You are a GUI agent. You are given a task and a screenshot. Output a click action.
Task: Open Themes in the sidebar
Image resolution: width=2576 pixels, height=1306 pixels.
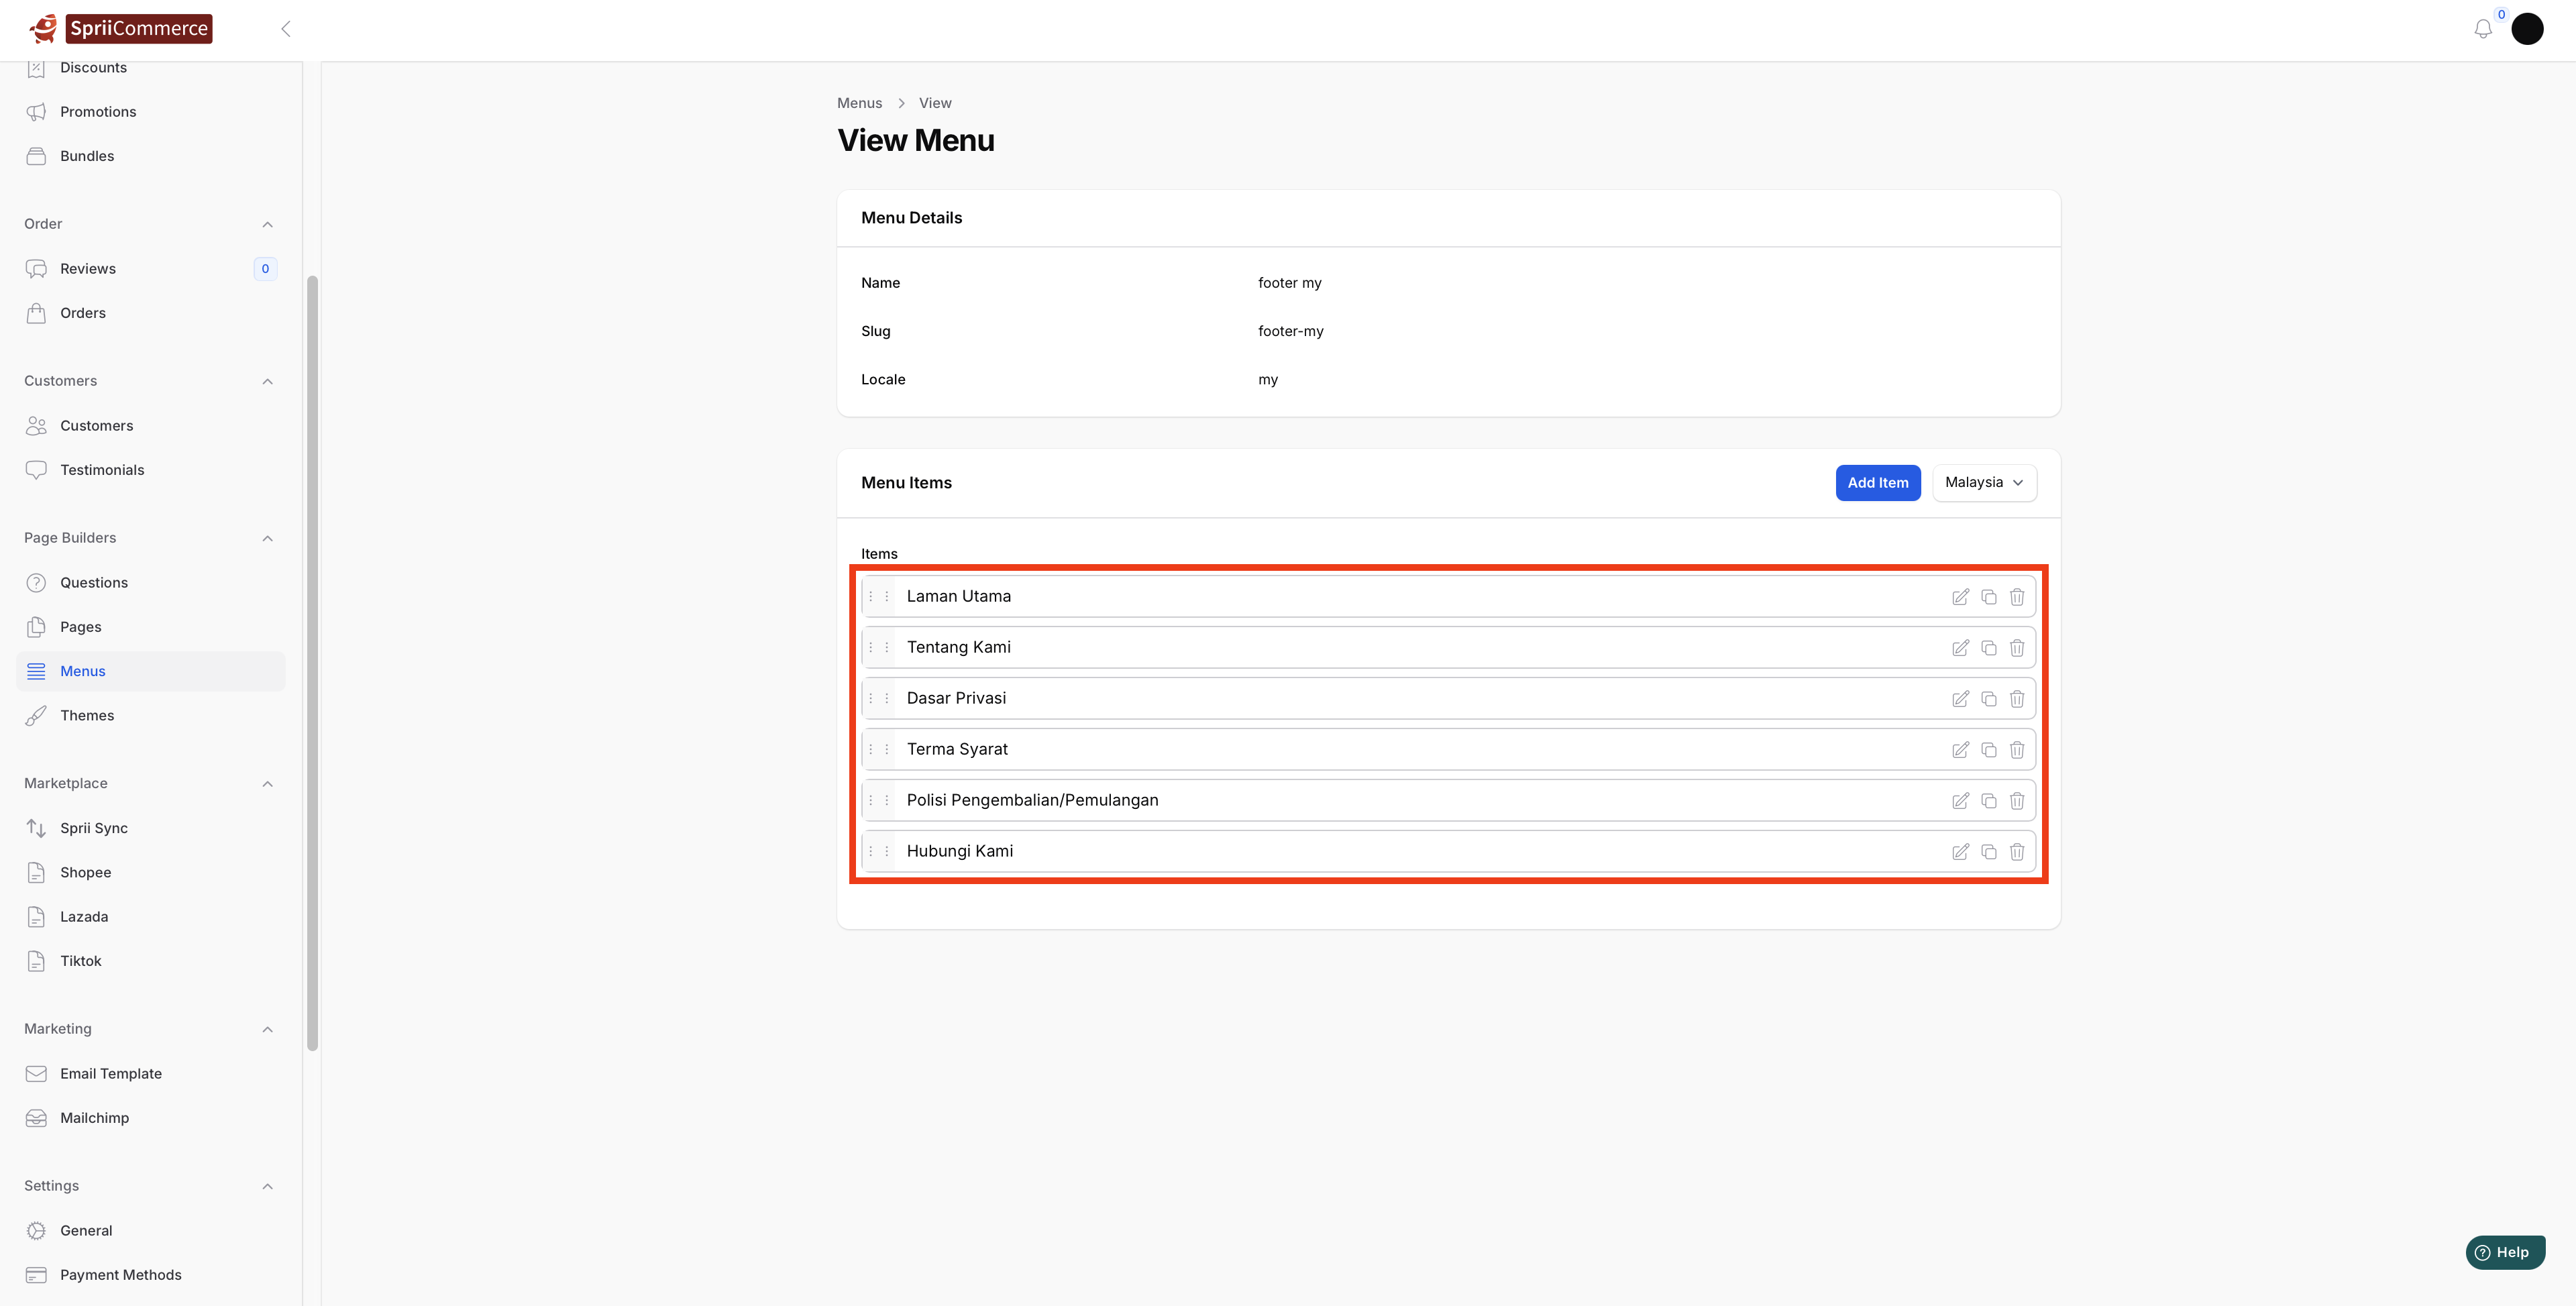point(87,716)
